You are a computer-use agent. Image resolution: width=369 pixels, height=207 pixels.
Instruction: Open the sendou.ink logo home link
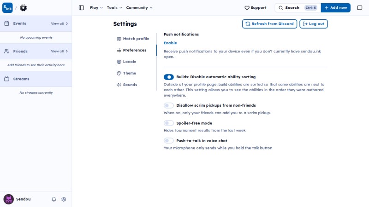click(7, 8)
